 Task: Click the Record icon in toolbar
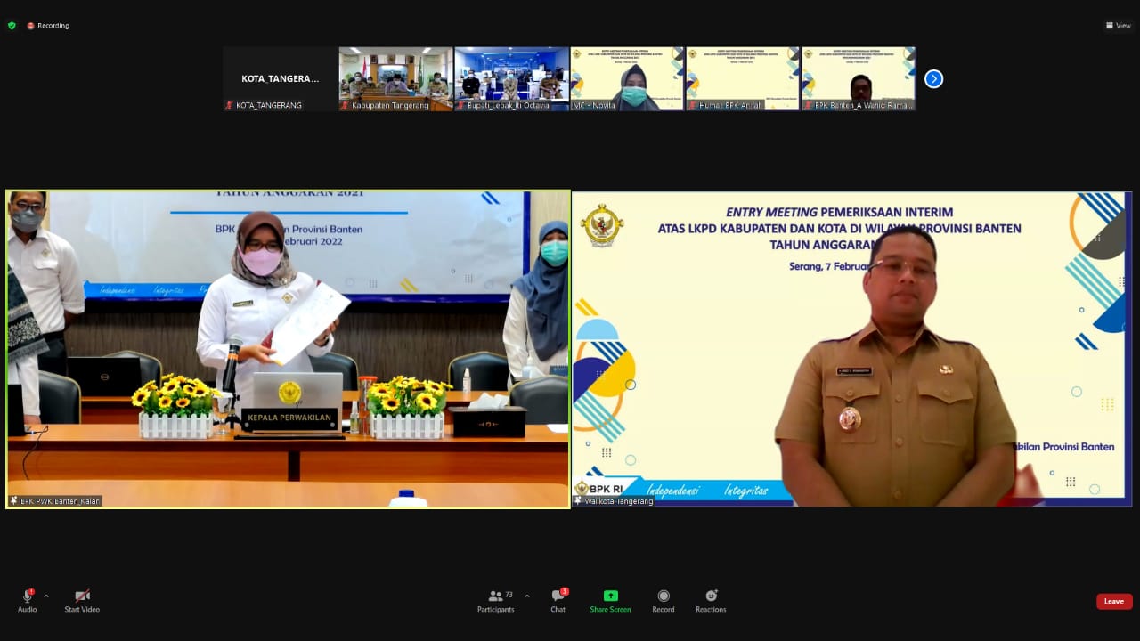[663, 596]
